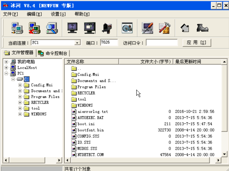Click file list horizontal scroll right arrow
The image size is (229, 171).
tap(218, 160)
